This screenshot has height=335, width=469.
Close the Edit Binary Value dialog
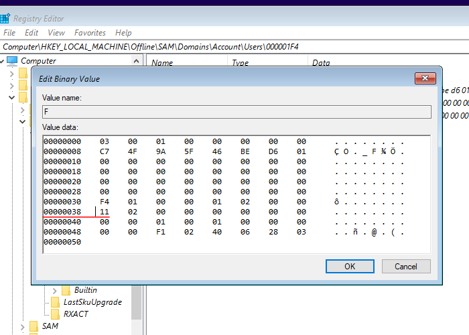[x=425, y=79]
